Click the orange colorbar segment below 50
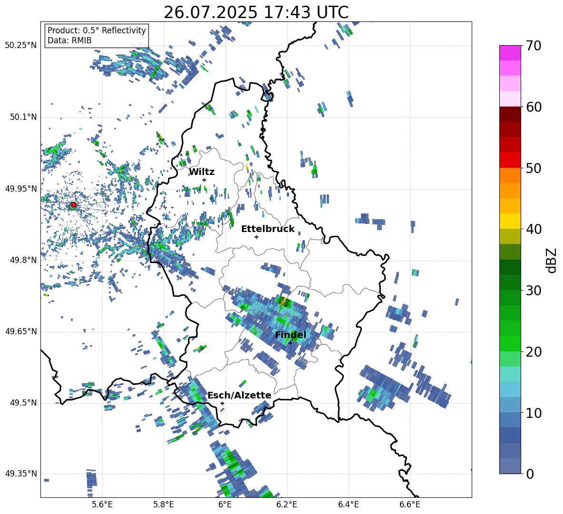The image size is (563, 514). pos(510,175)
